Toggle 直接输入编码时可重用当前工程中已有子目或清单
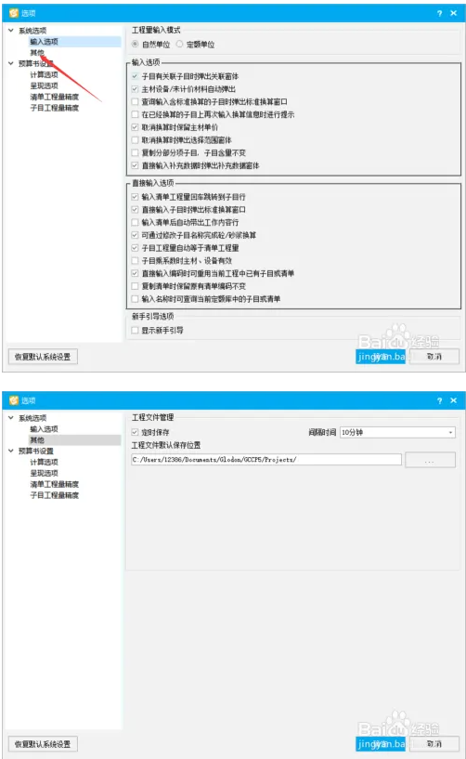The image size is (466, 759). tap(135, 273)
